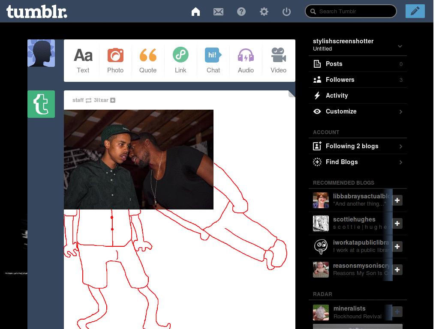Follow scottiehughes with plus button

coord(397,224)
